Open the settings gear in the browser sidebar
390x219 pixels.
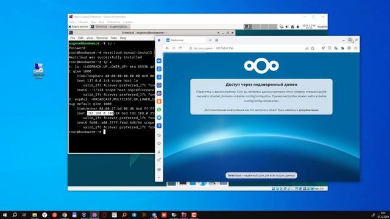click(159, 170)
